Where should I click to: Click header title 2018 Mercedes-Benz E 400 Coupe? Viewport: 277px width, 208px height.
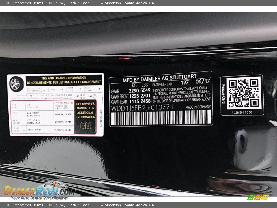click(x=34, y=3)
